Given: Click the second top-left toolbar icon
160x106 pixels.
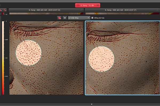Looking at the screenshot, I should 5,10.
